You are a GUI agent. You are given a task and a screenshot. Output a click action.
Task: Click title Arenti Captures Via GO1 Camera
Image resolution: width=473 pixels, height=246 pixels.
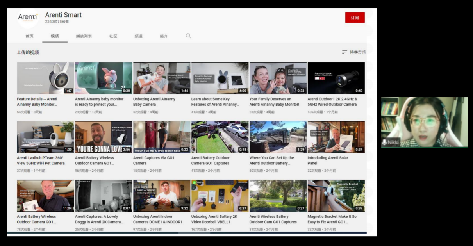(154, 160)
